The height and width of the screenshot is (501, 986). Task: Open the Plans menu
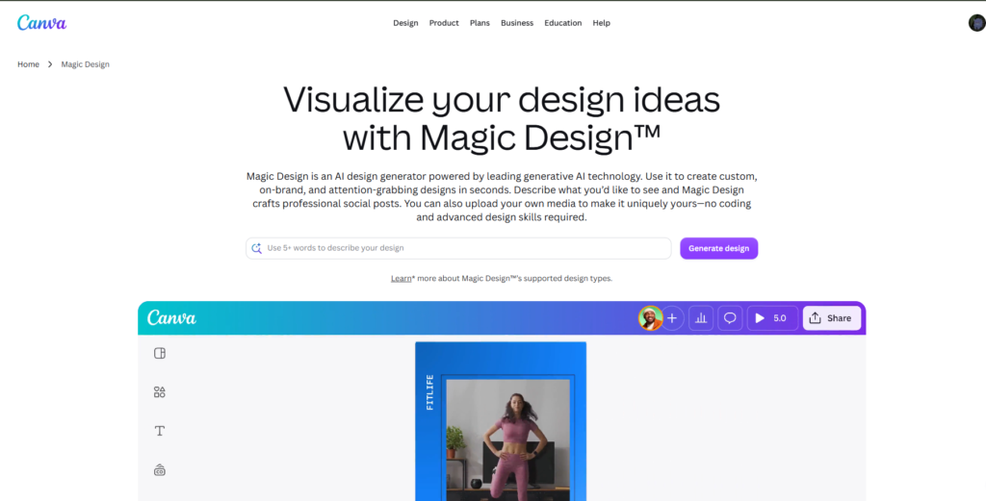pyautogui.click(x=480, y=23)
